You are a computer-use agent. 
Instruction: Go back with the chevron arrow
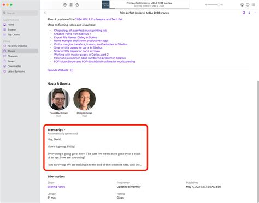pyautogui.click(x=45, y=13)
